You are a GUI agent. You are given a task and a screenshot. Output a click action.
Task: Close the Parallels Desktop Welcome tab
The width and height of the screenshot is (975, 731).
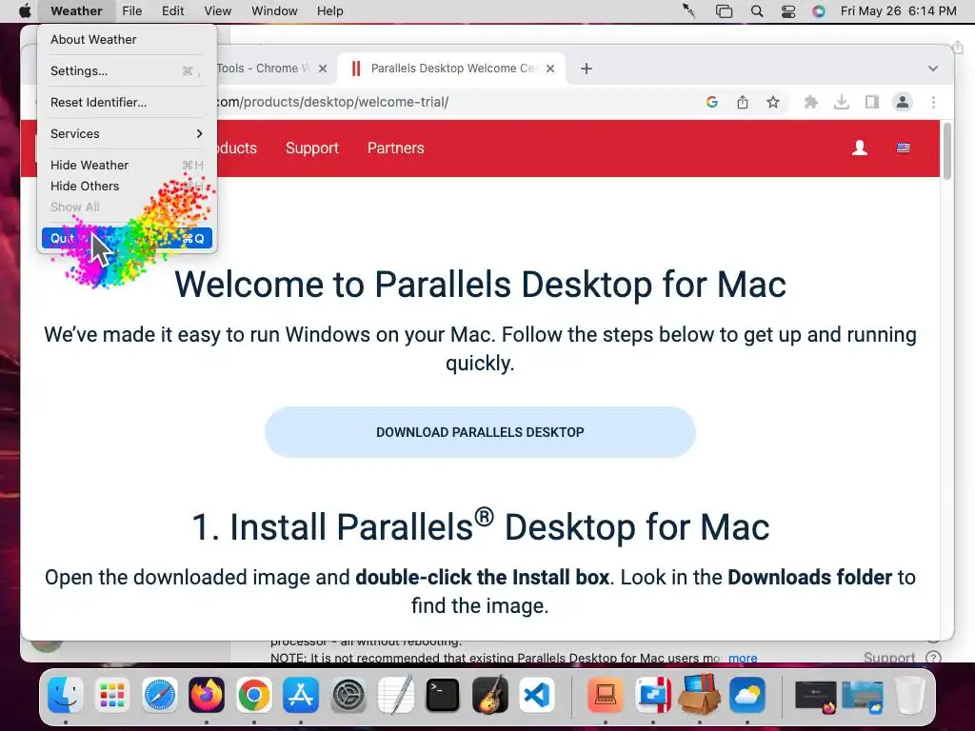[x=550, y=69]
